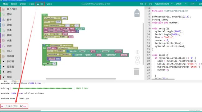This screenshot has height=112, width=202.
Task: Switch to the COM8 tab in the bottom panel
Action: coord(14,81)
